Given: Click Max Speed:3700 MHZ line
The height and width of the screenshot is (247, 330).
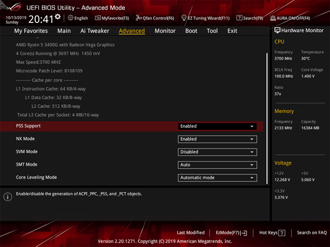Looking at the screenshot, I should tap(38, 62).
